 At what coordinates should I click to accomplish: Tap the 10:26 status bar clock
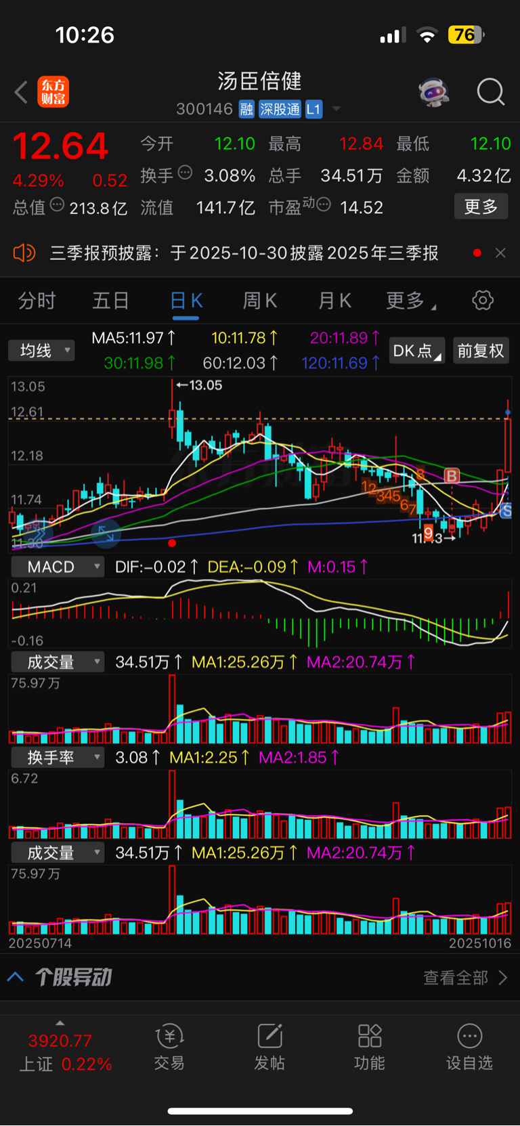click(x=85, y=35)
